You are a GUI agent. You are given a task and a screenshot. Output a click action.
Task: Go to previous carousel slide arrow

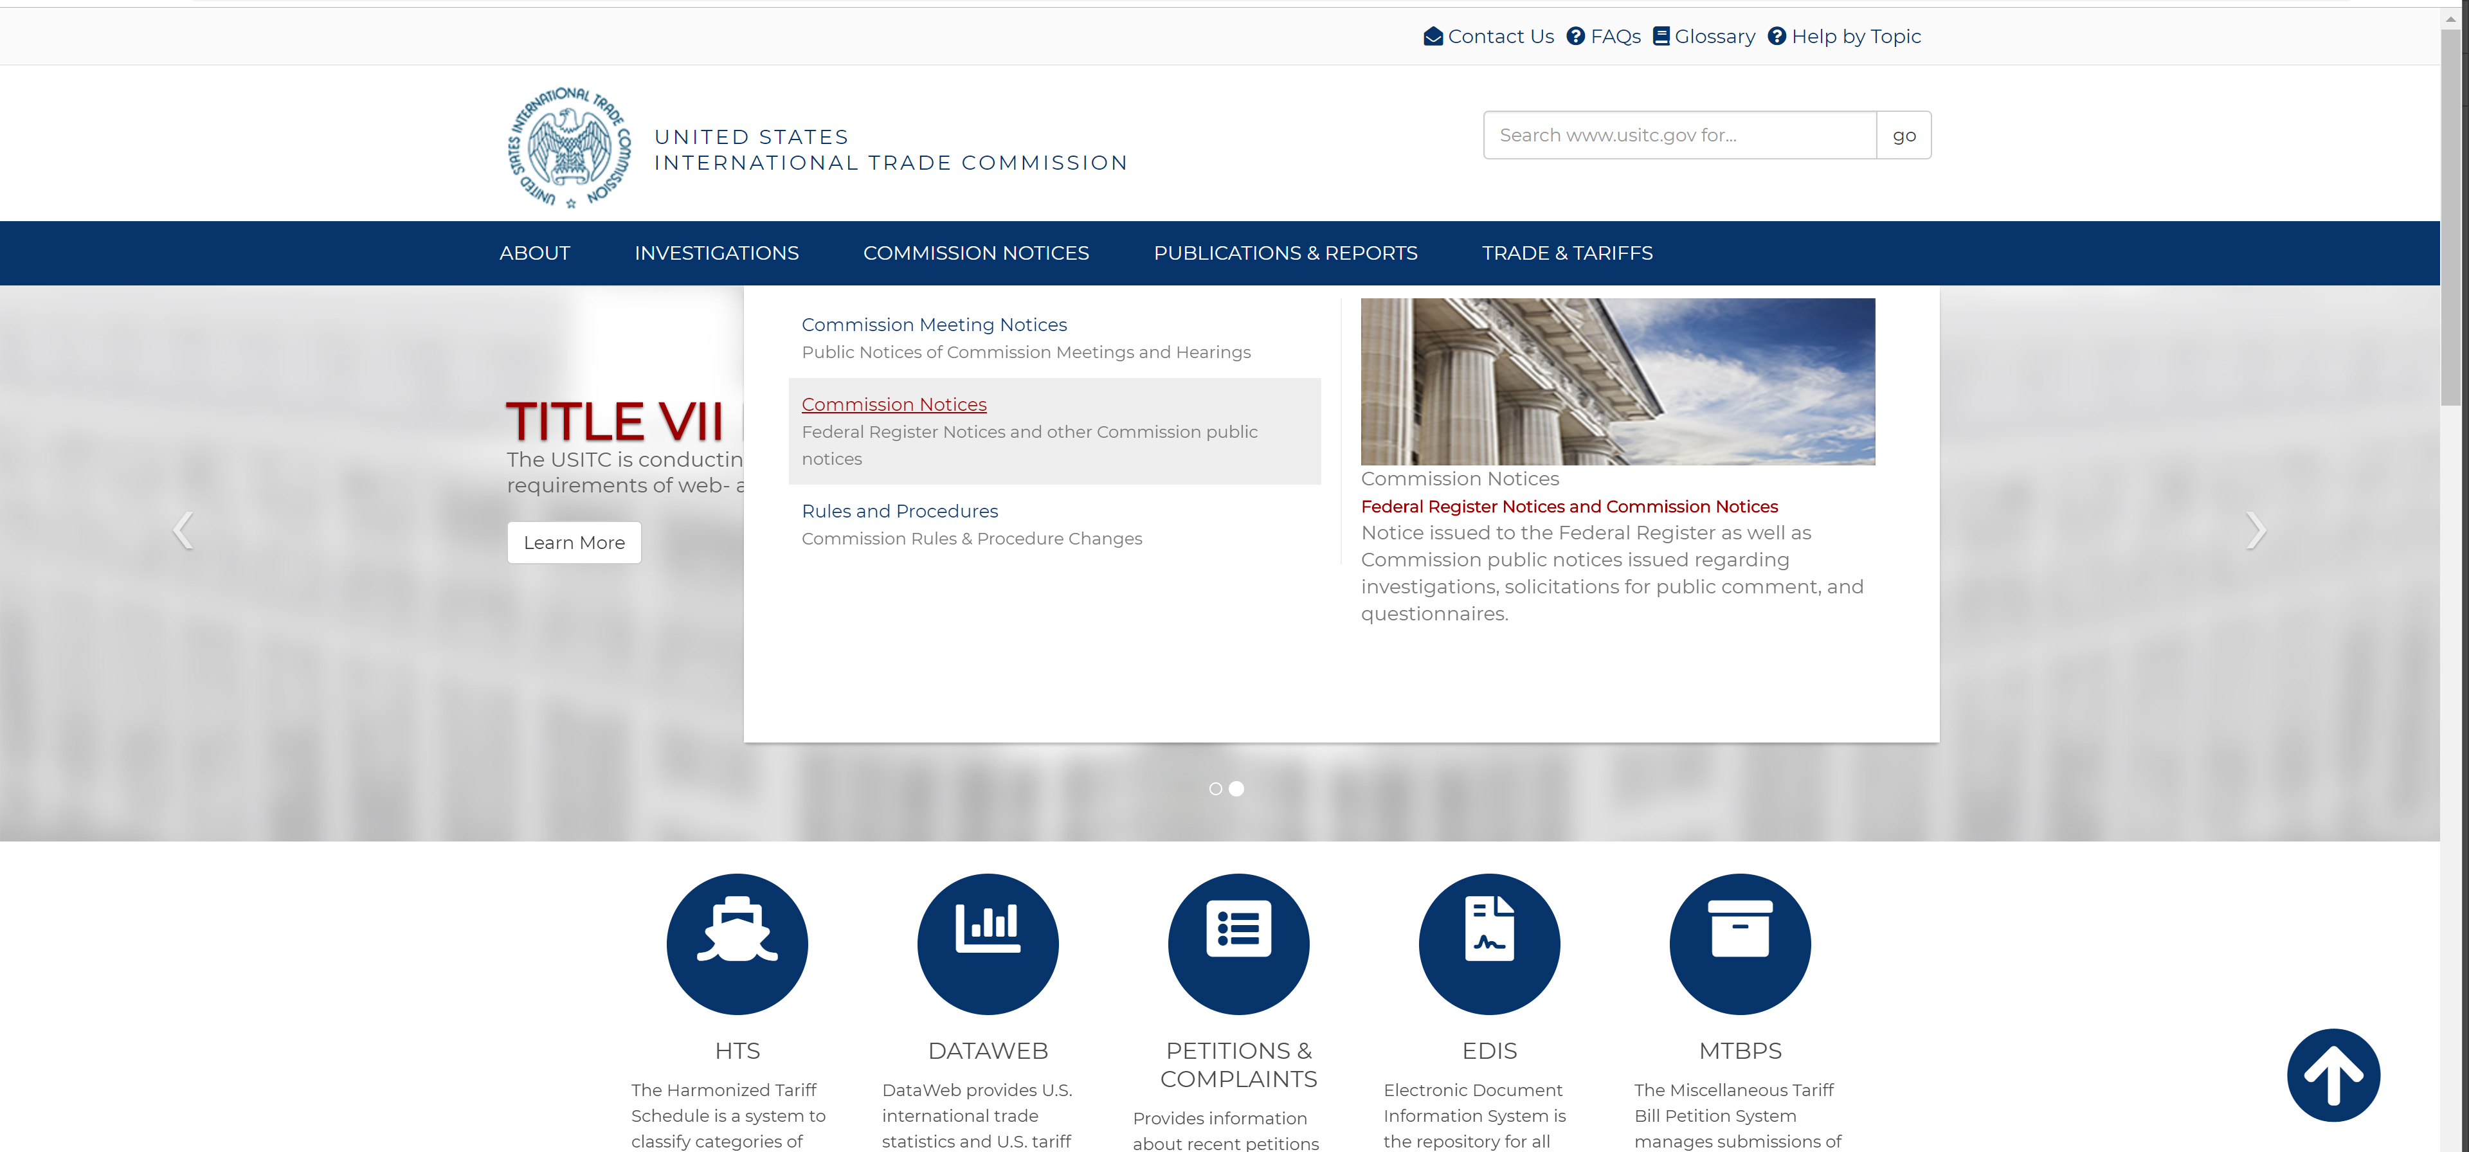pos(183,530)
